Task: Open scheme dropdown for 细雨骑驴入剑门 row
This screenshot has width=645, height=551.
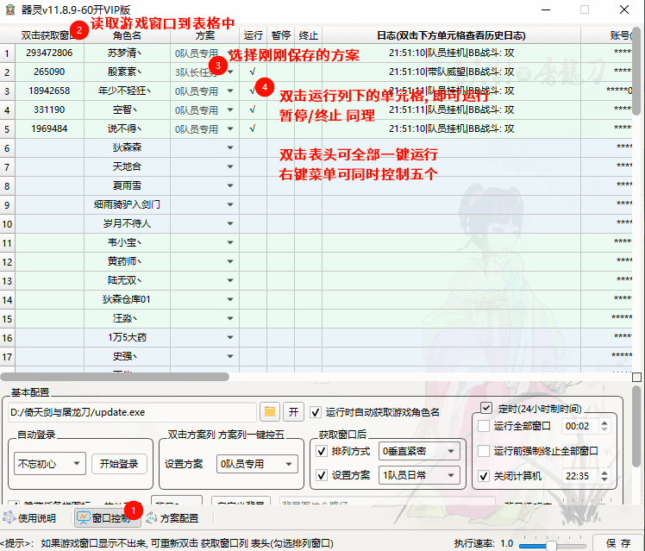Action: coord(230,204)
